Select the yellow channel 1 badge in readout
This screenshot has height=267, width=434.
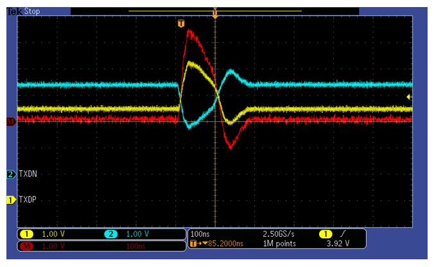pyautogui.click(x=26, y=234)
